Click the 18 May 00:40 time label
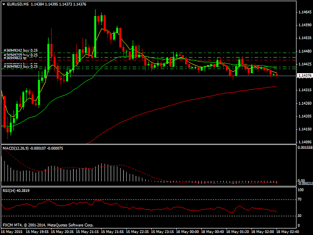 click(213, 232)
